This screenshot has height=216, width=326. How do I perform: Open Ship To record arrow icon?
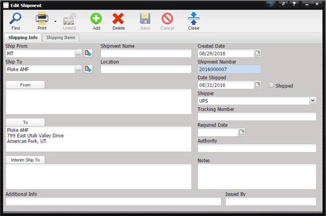click(88, 69)
